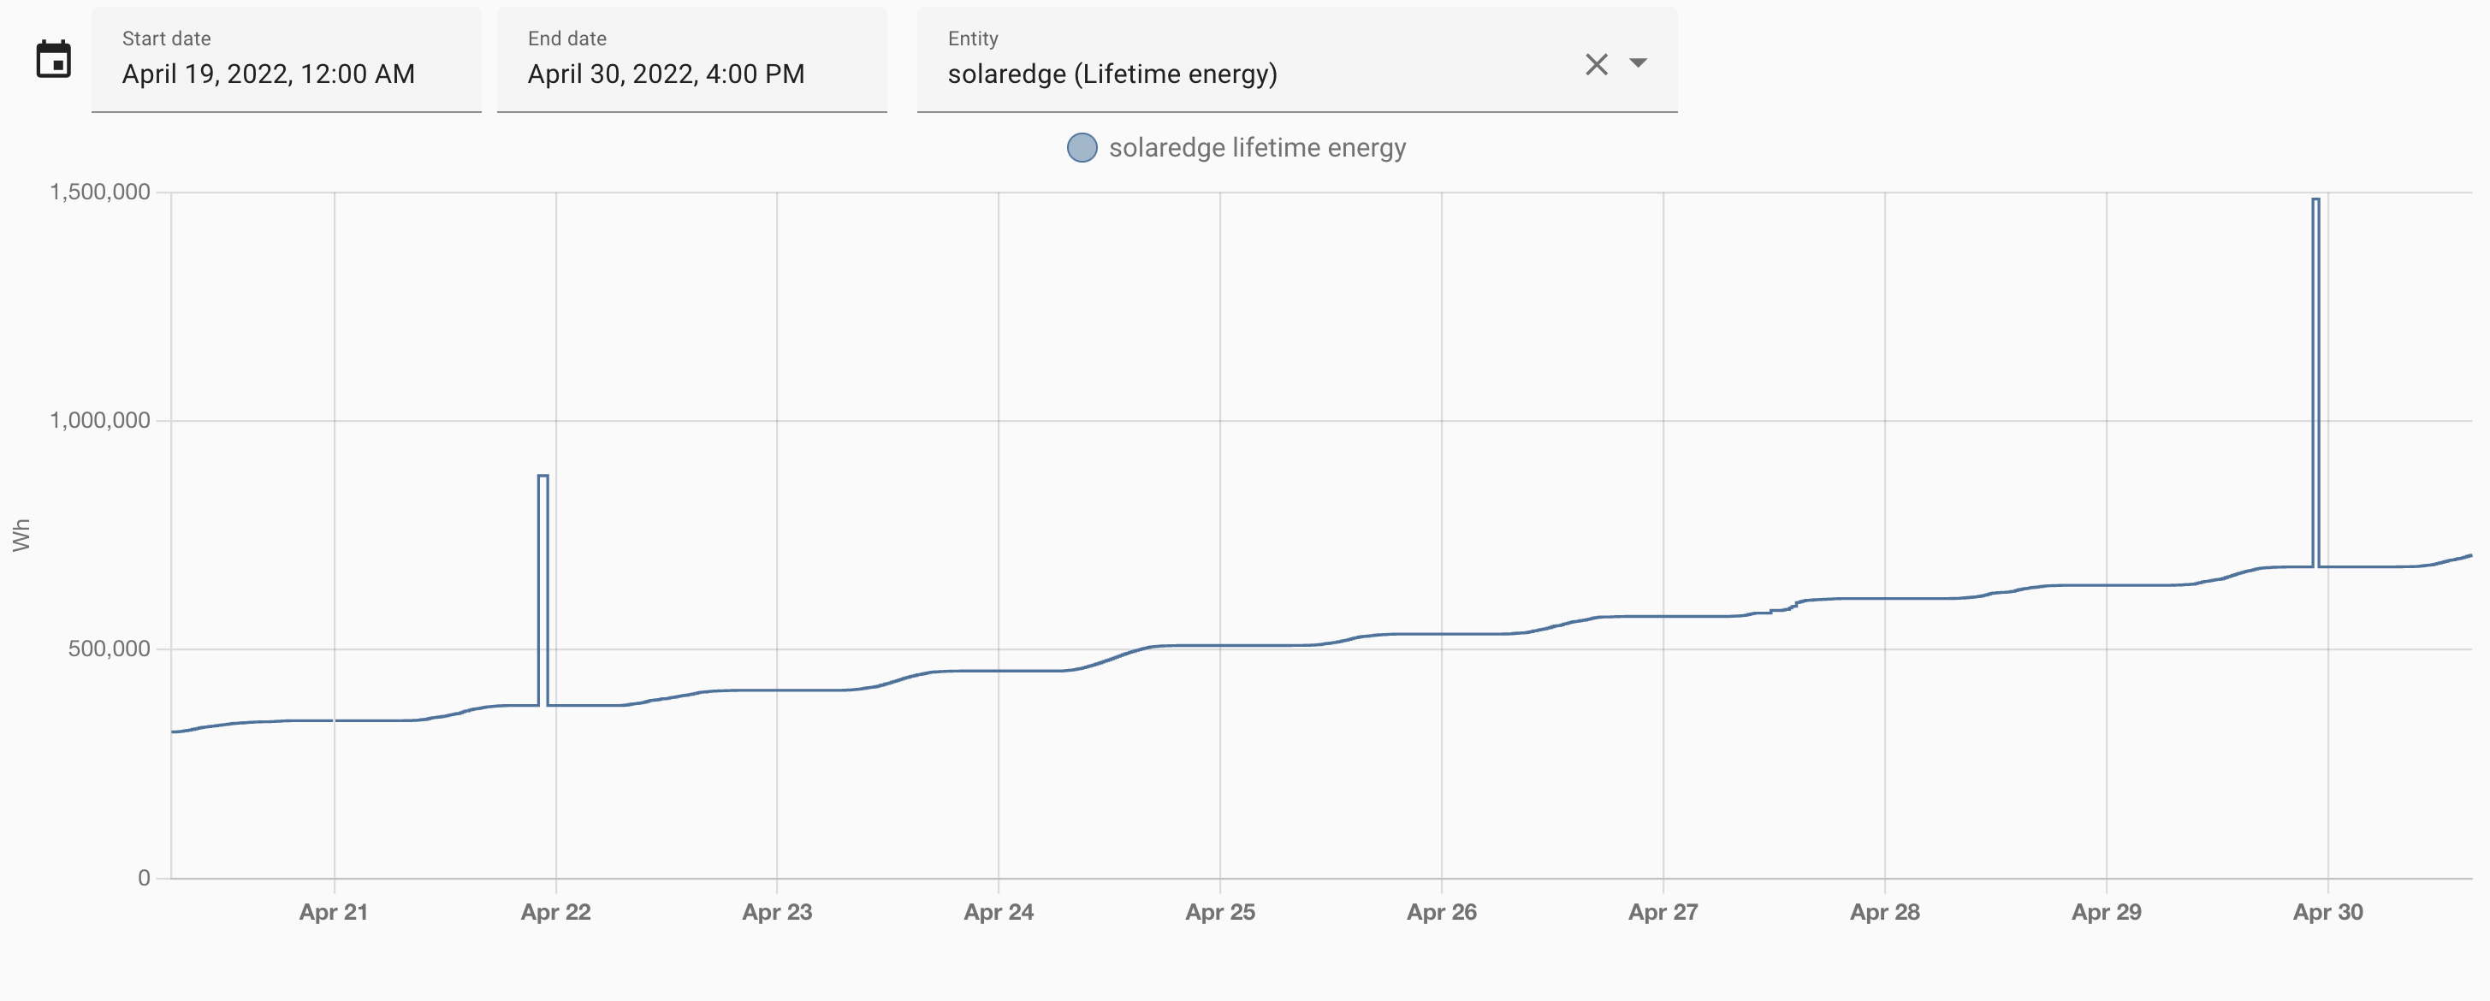Click the X to clear the entity selection

(1595, 64)
